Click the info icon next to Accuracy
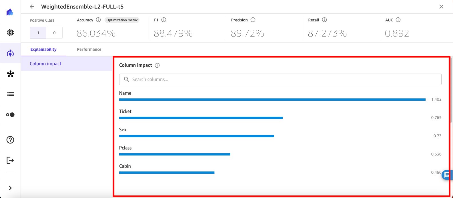The width and height of the screenshot is (453, 198). pyautogui.click(x=98, y=20)
